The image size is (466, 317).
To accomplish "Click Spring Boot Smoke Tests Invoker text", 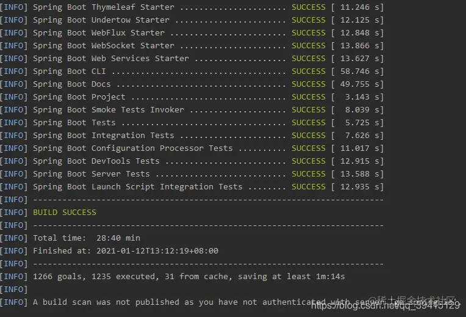I will click(109, 110).
